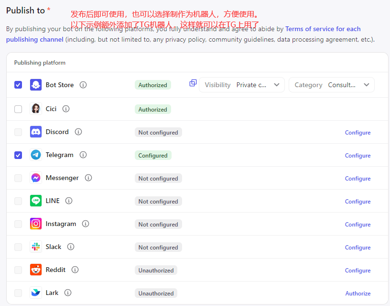This screenshot has height=306, width=390.
Task: Configure the Reddit platform
Action: tap(357, 271)
